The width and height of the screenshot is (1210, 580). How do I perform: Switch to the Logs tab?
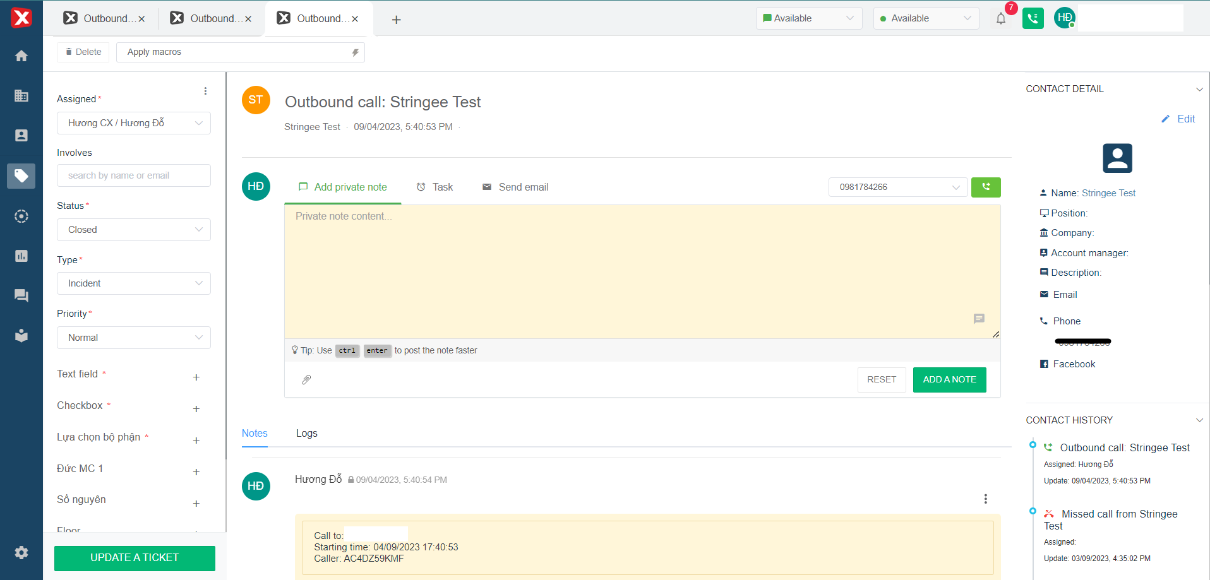(306, 433)
